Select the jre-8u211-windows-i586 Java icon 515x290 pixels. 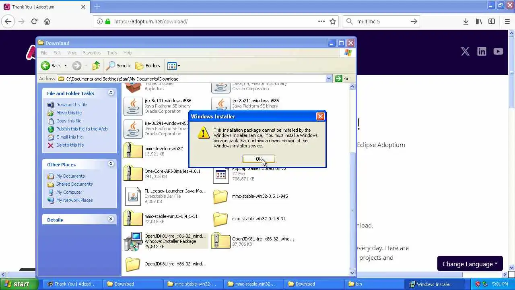(x=221, y=104)
